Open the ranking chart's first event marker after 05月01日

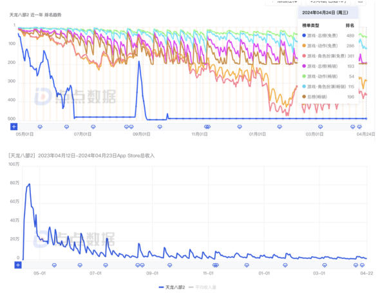coord(40,127)
